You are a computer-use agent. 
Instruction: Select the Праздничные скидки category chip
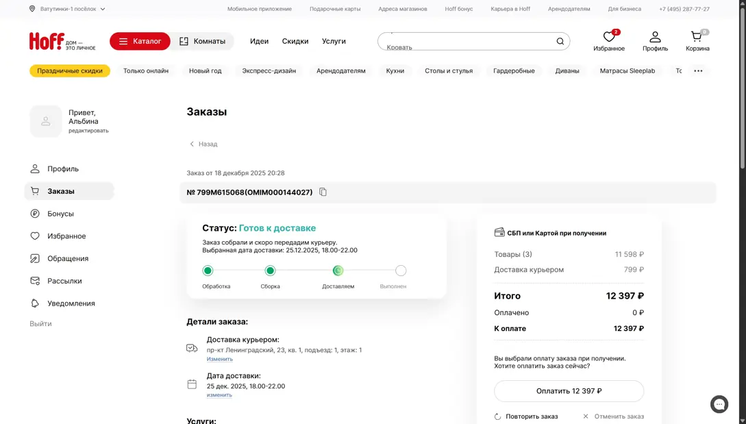[x=70, y=71]
